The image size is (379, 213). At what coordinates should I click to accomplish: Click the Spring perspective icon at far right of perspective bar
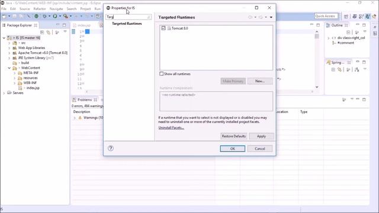[x=374, y=16]
